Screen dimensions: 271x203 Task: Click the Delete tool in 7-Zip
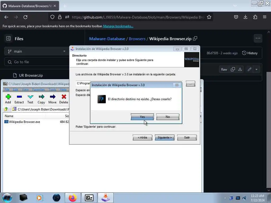[x=64, y=99]
